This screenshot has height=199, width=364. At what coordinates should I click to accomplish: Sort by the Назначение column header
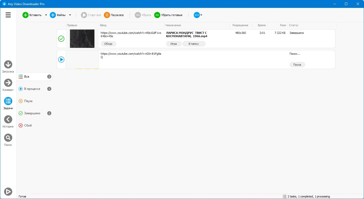pos(197,25)
